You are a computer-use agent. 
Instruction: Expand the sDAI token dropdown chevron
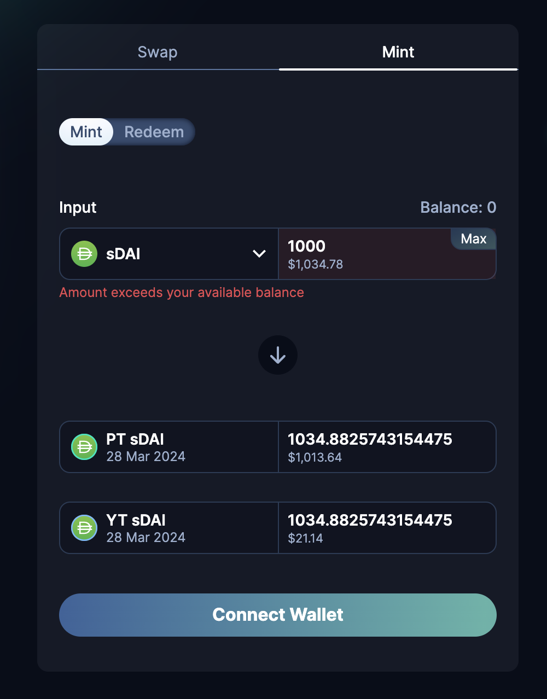click(x=259, y=254)
